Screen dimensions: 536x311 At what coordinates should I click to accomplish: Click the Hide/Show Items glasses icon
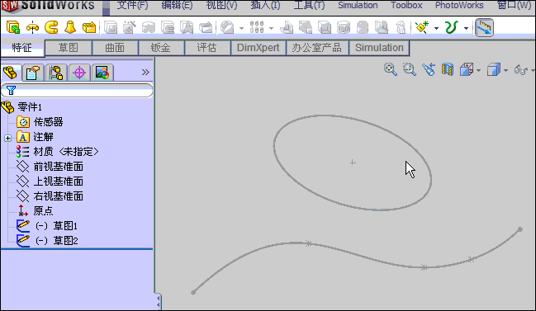coord(521,70)
